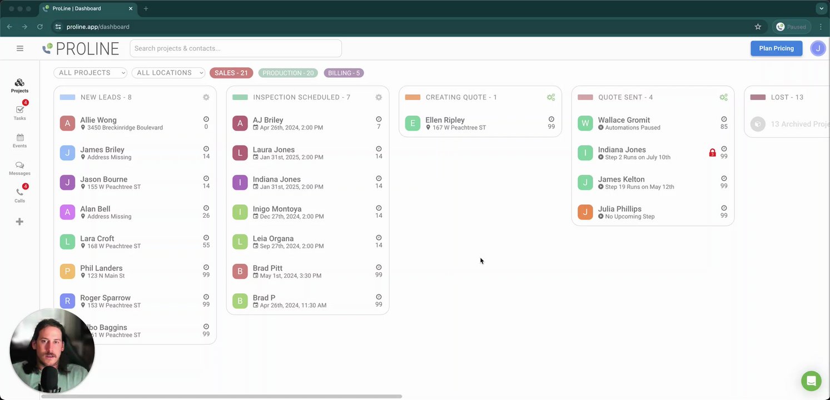Viewport: 830px width, 400px height.
Task: Click 'Automations Paused' under Wallace Gromit
Action: [x=633, y=128]
